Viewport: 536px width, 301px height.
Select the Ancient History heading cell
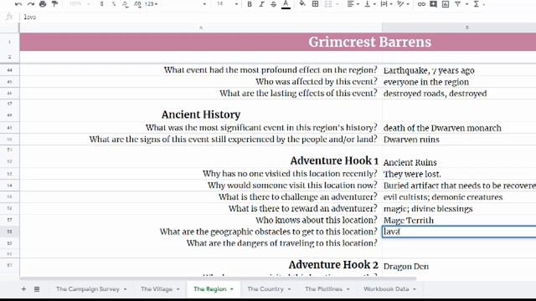click(201, 115)
